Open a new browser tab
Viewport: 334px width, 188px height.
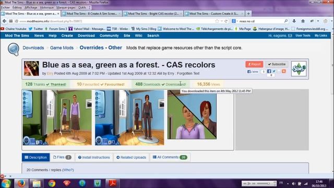[248, 14]
